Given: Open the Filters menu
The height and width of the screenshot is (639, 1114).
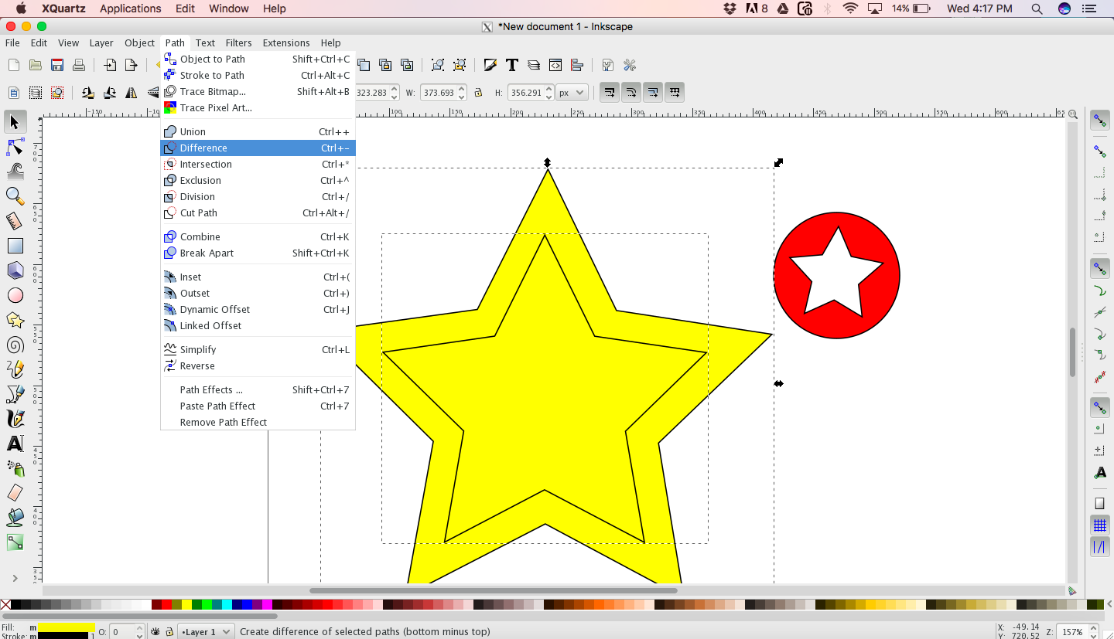Looking at the screenshot, I should pyautogui.click(x=238, y=42).
